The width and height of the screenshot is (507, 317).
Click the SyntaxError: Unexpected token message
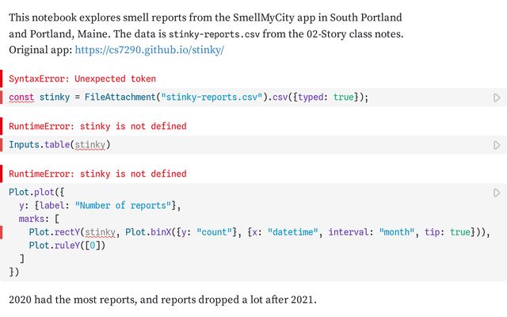(x=82, y=78)
